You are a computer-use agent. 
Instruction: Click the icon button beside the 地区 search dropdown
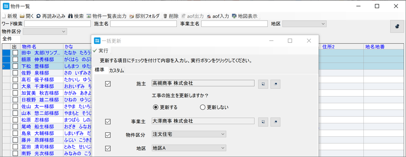click(x=397, y=26)
